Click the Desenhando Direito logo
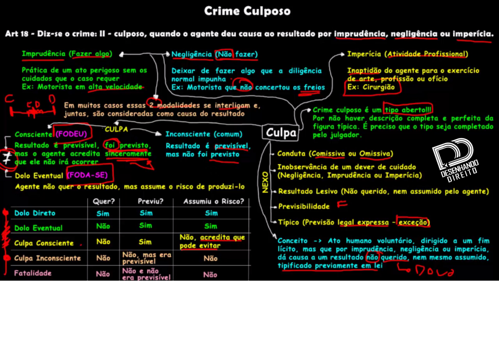The image size is (499, 352). 455,160
